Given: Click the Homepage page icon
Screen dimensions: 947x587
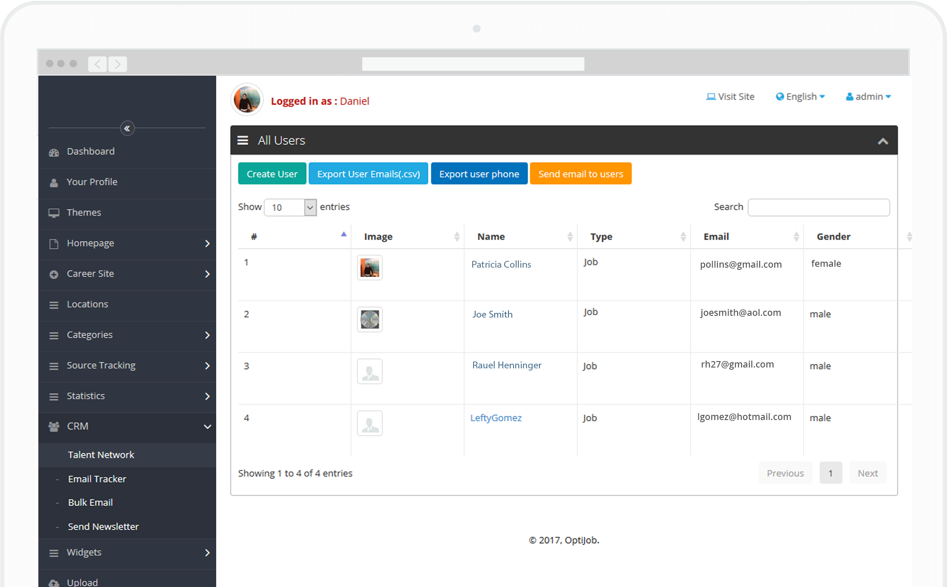Looking at the screenshot, I should coord(54,244).
